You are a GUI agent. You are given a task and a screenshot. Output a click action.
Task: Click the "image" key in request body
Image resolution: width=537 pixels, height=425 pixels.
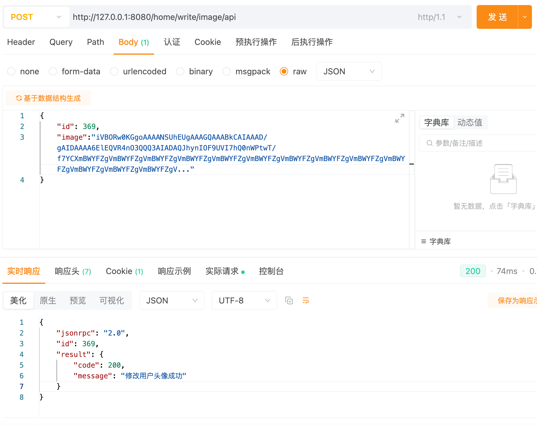click(72, 137)
